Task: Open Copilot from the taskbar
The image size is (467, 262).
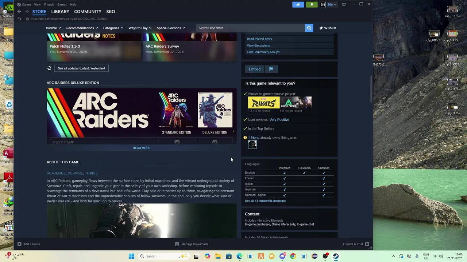Action: [207, 256]
